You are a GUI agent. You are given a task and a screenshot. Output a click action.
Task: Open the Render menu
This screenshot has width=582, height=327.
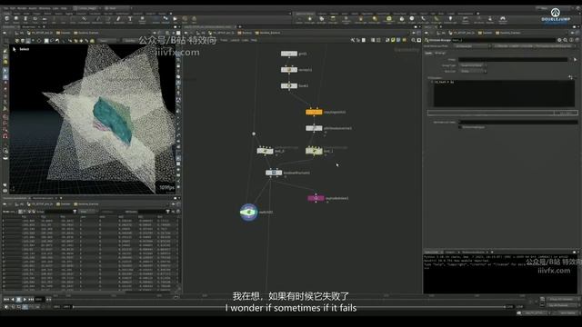[22, 8]
